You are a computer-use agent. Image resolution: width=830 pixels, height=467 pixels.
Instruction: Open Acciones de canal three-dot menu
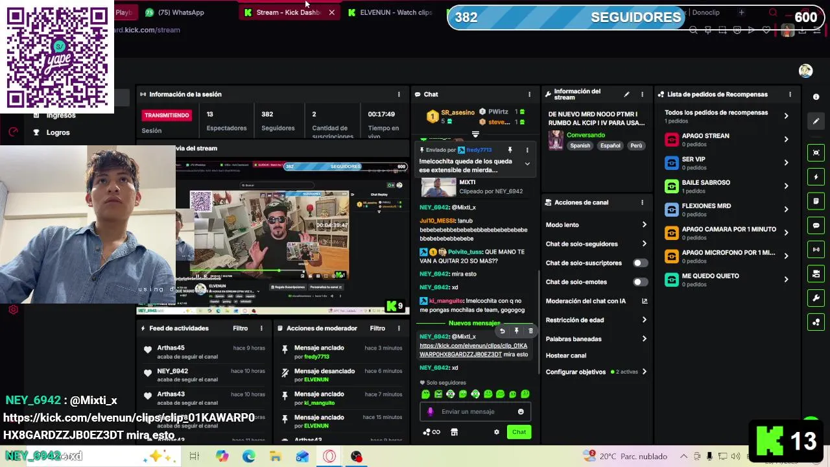pos(642,202)
